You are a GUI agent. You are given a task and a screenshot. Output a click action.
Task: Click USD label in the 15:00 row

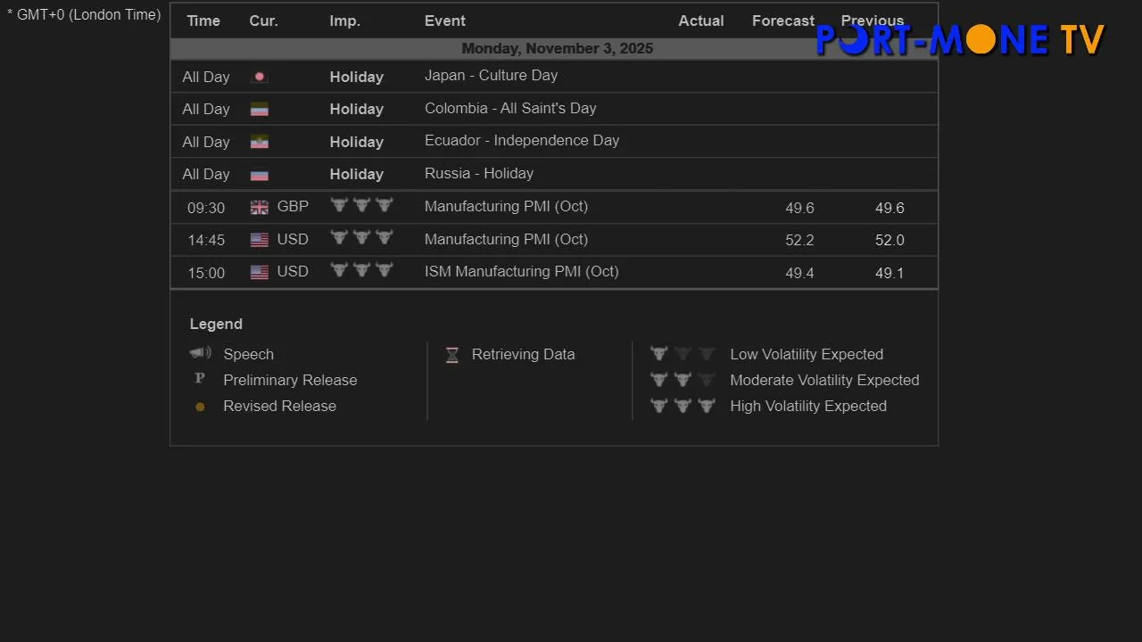tap(293, 272)
